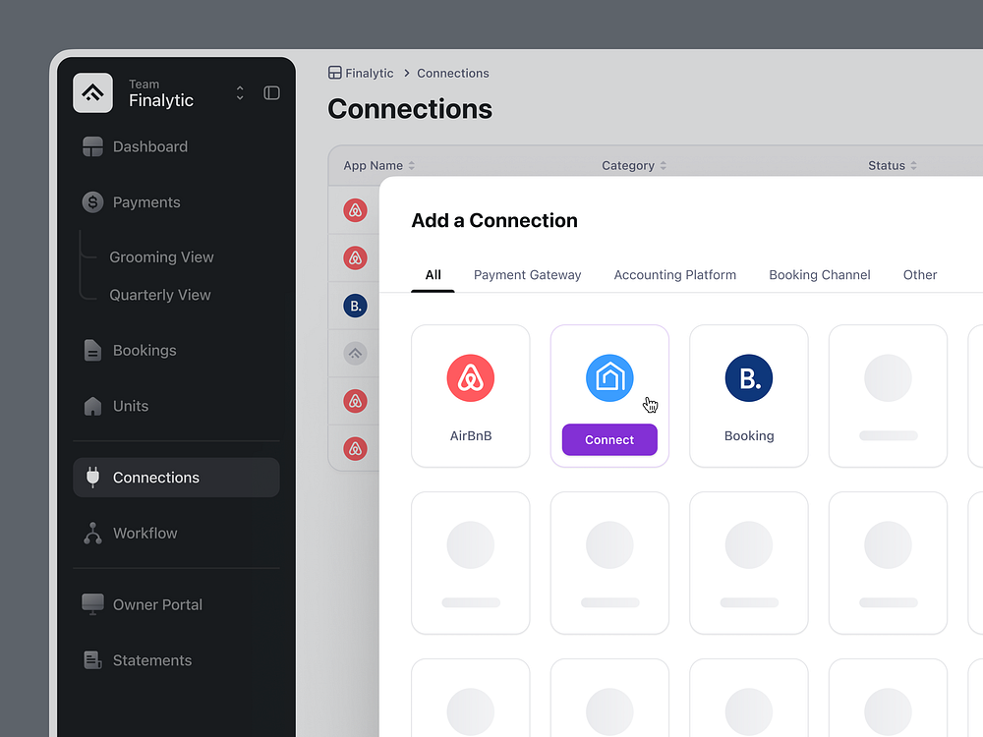Select the Booking Channel tab
Screen dimensions: 983x737
click(819, 275)
